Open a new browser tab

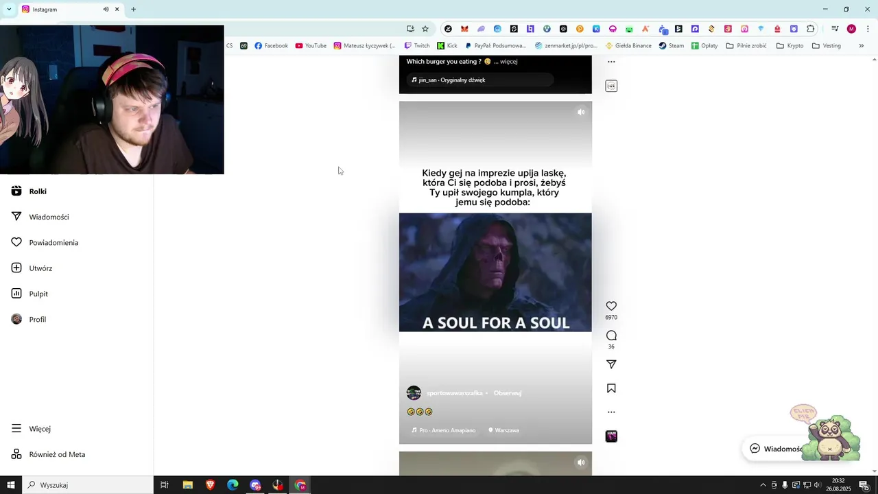point(133,10)
